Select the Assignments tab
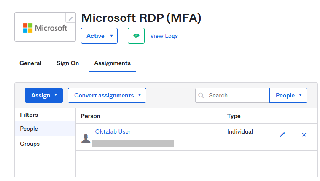This screenshot has height=181, width=320. 112,63
